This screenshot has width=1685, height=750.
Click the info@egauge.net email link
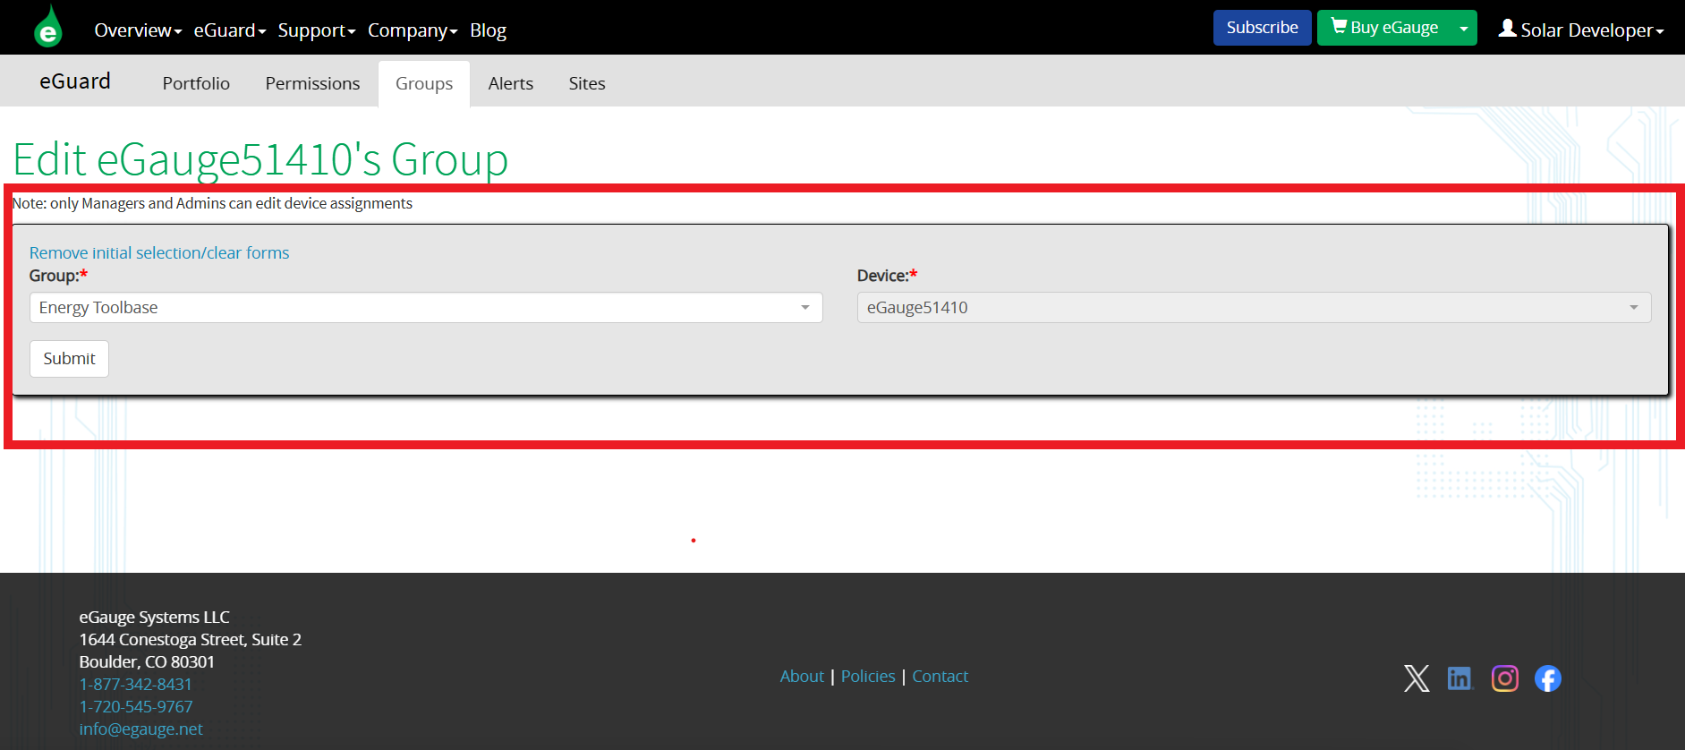pos(140,729)
